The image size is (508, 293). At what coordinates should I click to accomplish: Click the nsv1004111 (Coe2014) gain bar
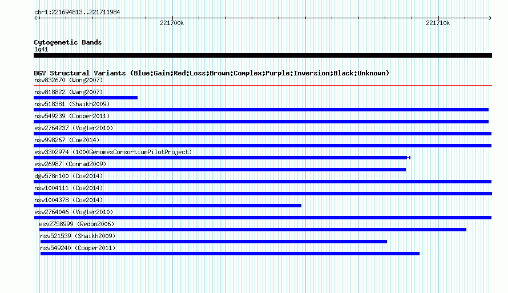click(263, 194)
